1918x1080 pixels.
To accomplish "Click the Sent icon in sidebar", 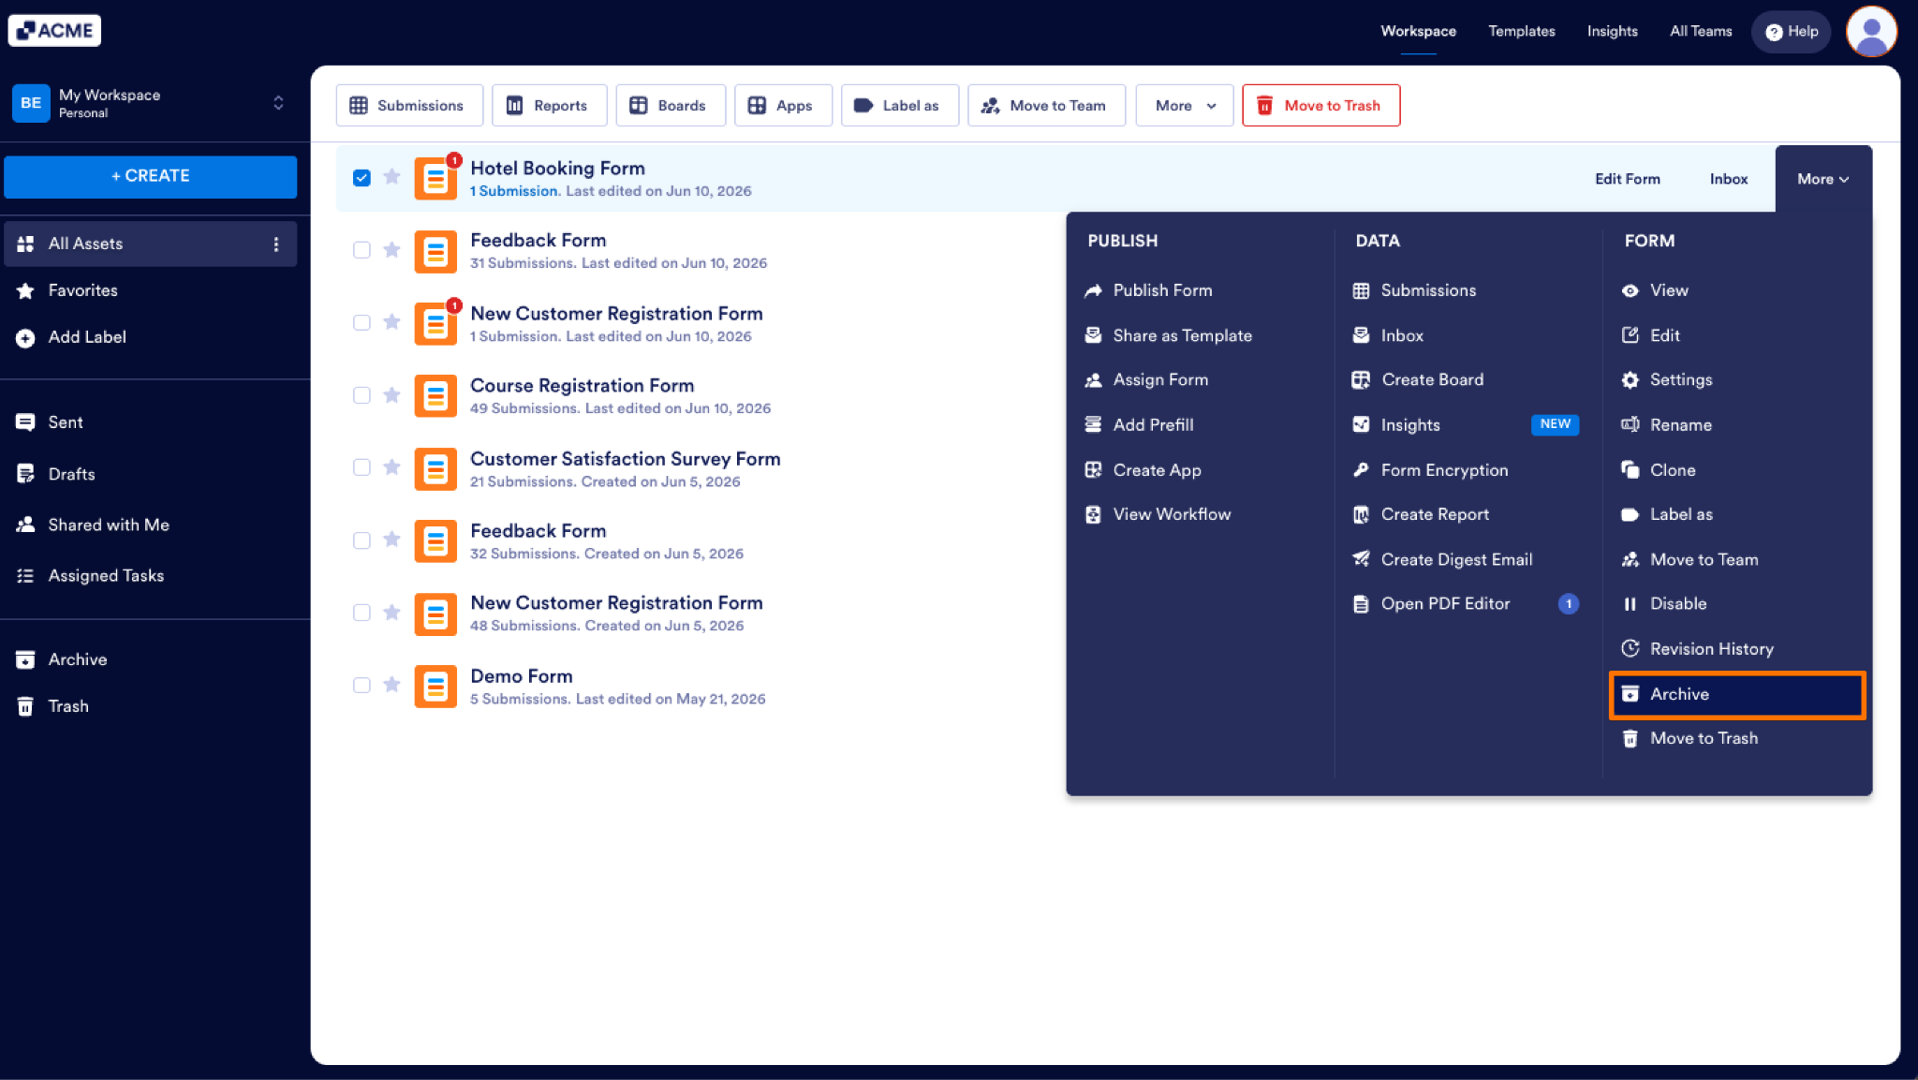I will tap(25, 422).
